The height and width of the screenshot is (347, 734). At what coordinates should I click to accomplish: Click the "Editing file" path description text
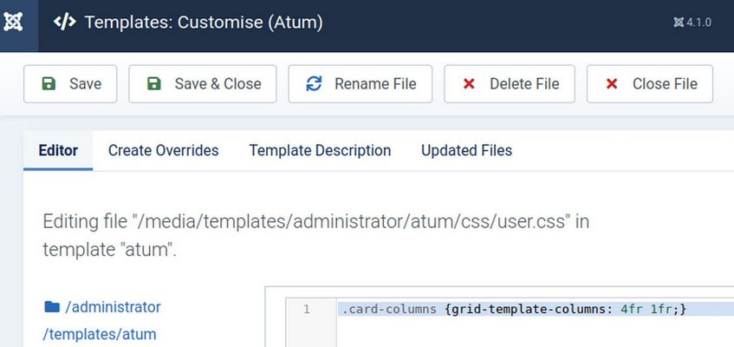tap(315, 235)
